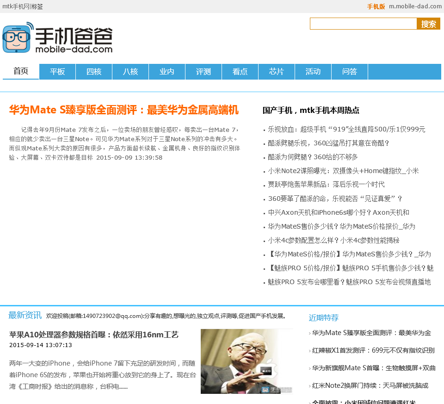Click the 近期特荐 section heading

click(324, 317)
